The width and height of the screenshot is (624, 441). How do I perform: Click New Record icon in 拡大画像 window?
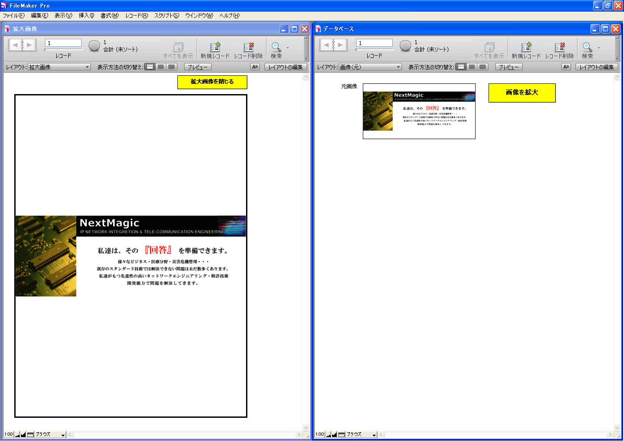pos(215,47)
